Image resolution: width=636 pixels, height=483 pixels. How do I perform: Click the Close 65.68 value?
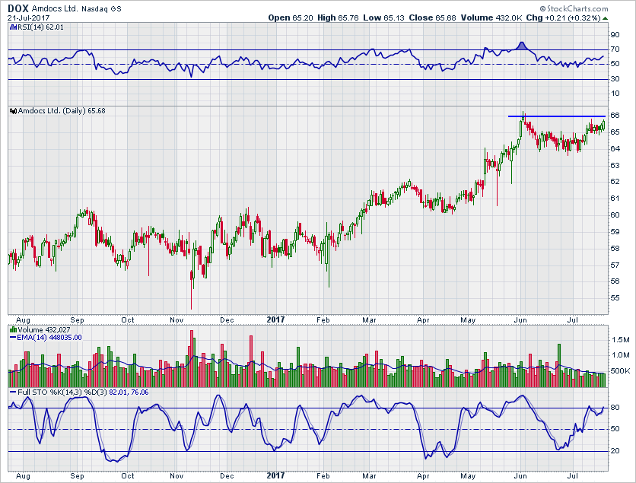[432, 17]
